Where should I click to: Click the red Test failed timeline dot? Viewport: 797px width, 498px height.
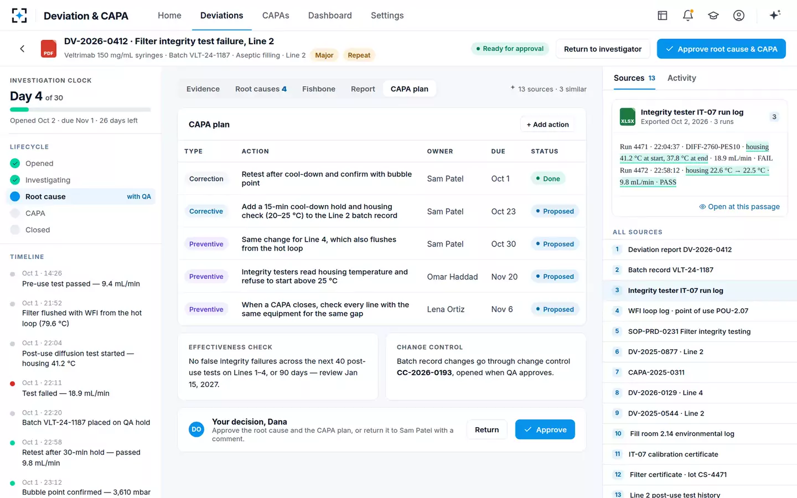click(x=13, y=383)
